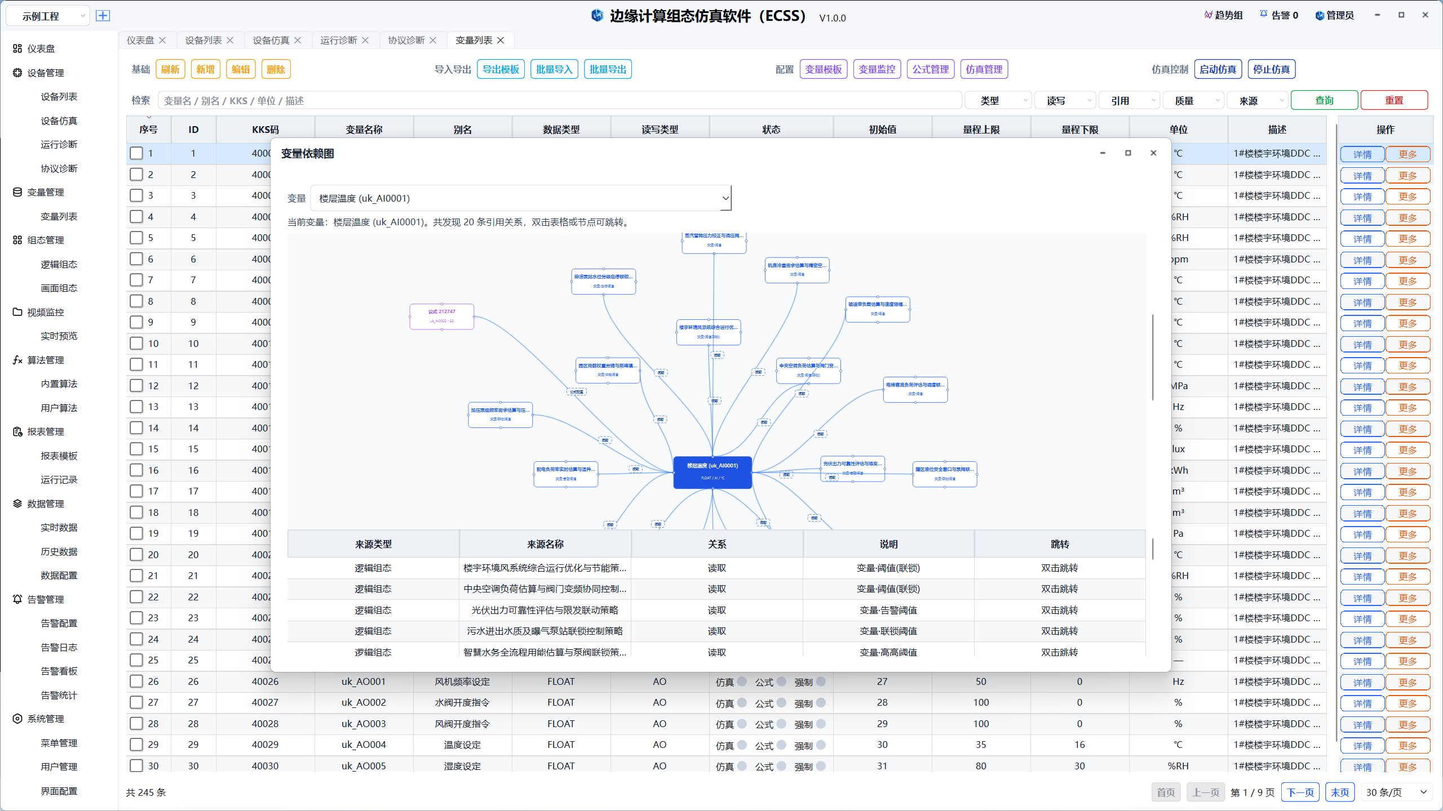
Task: Click the 启动仿真 button
Action: coord(1218,69)
